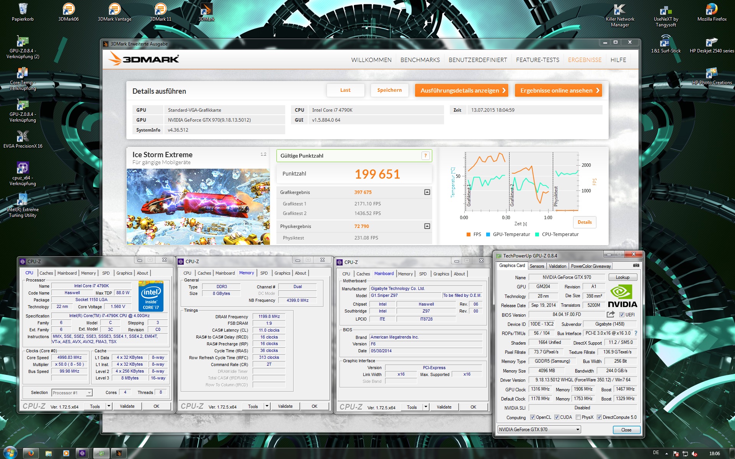Click Validate in the first CPU-Z window

[x=127, y=406]
